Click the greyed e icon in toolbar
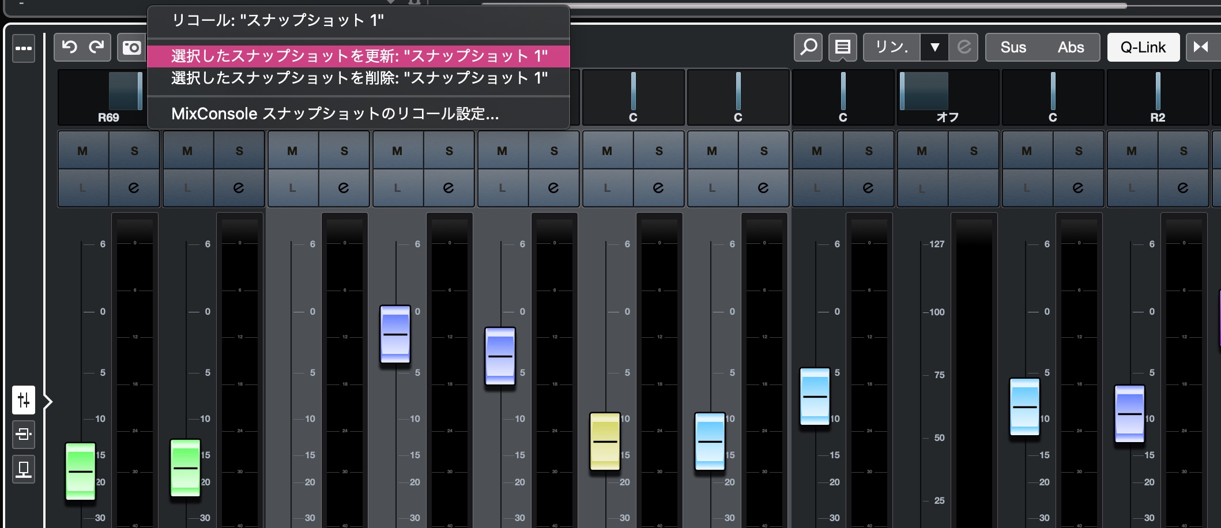This screenshot has width=1221, height=528. tap(964, 47)
